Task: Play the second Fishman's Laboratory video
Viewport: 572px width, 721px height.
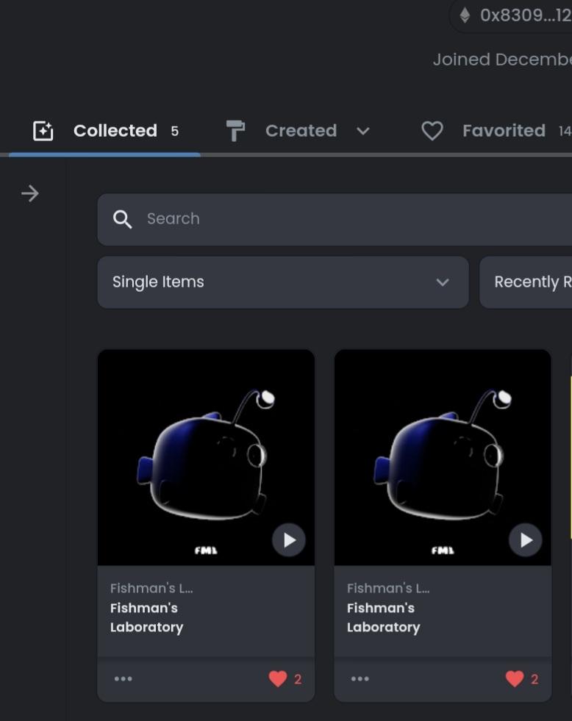Action: [526, 539]
